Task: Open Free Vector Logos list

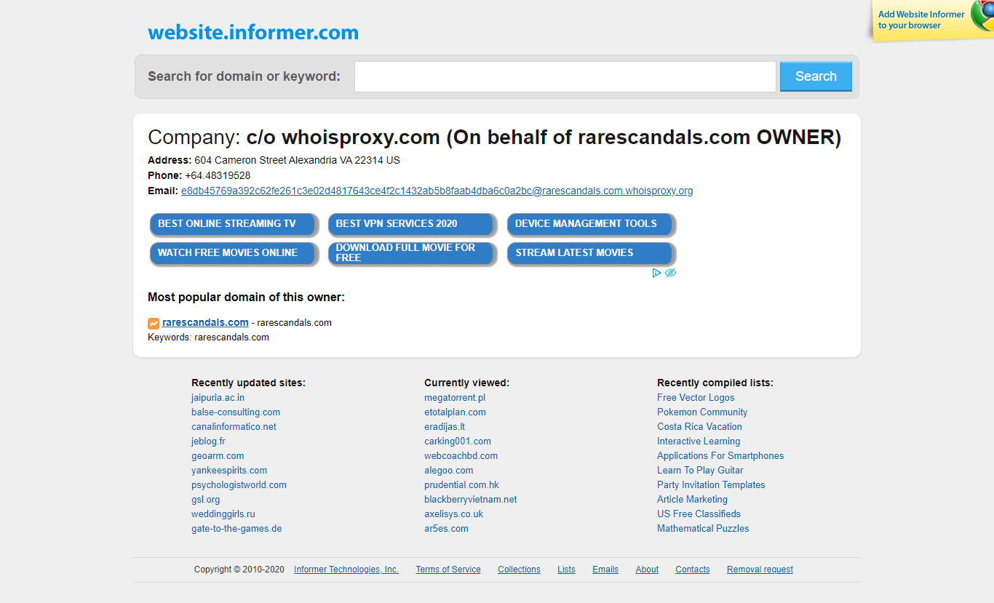Action: [x=696, y=398]
